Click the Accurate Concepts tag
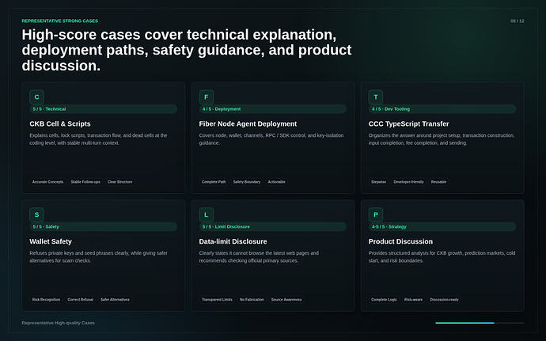Viewport: 546px width, 341px height. [47, 182]
